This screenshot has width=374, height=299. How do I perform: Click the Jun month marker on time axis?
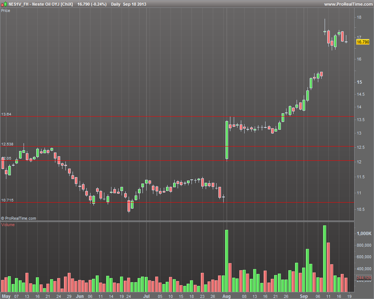[80, 296]
